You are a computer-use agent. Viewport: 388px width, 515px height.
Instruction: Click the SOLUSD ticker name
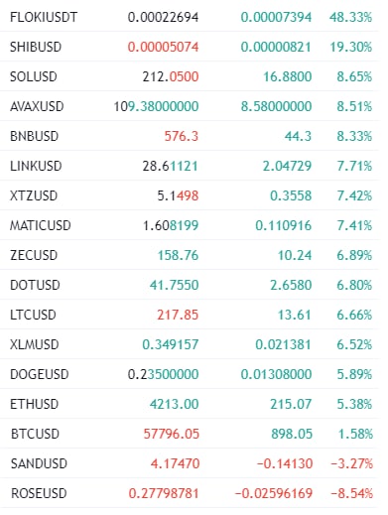pyautogui.click(x=34, y=76)
